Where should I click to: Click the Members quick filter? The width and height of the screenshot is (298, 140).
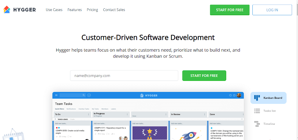105,109
